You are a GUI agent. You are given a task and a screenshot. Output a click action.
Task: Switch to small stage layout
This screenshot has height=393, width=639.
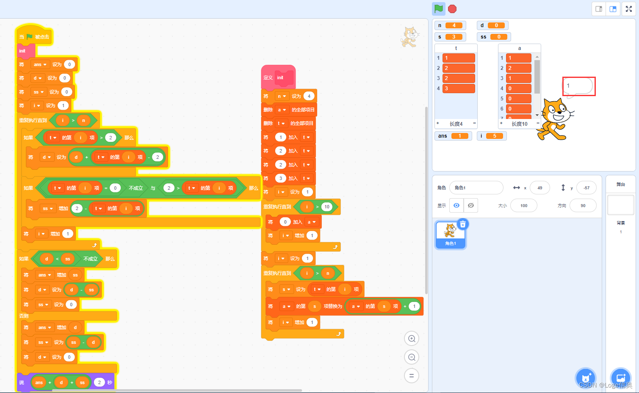pos(599,9)
